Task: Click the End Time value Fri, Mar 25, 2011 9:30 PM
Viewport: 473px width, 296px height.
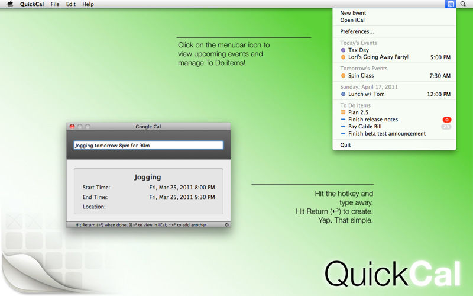Action: (182, 197)
